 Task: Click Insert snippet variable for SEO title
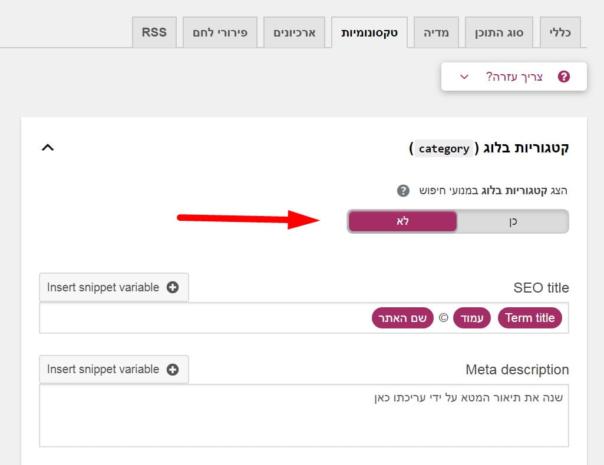click(x=114, y=287)
